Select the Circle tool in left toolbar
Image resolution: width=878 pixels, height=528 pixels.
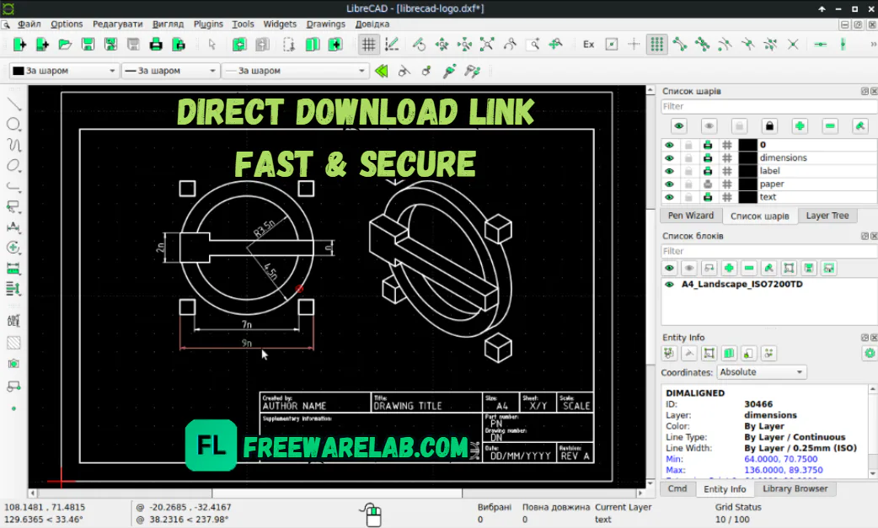(x=13, y=124)
